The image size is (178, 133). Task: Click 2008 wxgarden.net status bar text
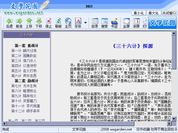click(x=116, y=129)
